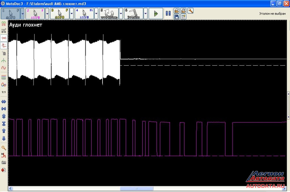Open channel 4 settings dropdown arrow
The image size is (290, 192).
coord(96,14)
